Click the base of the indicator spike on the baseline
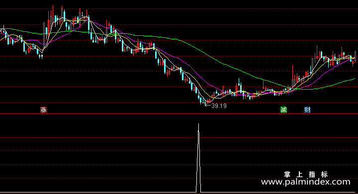Image resolution: width=358 pixels, height=194 pixels. (x=198, y=192)
